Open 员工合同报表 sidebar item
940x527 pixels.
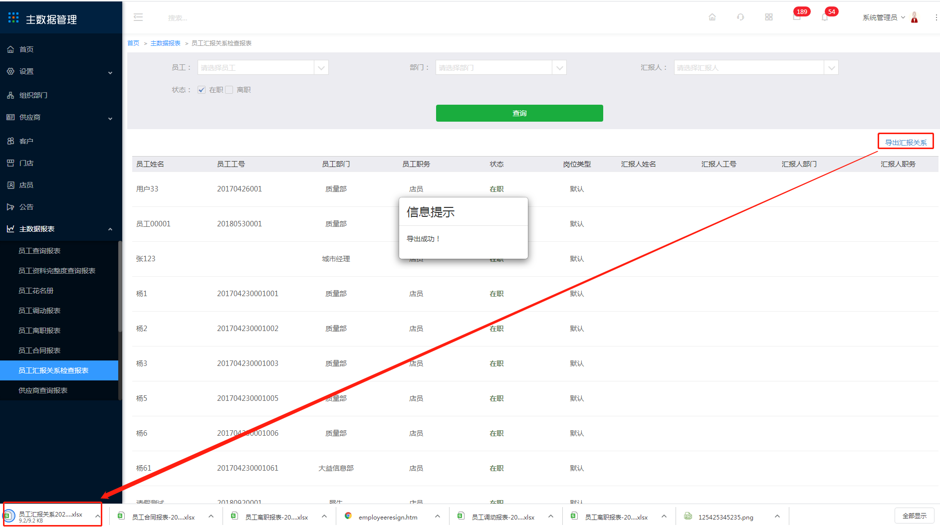pyautogui.click(x=39, y=351)
